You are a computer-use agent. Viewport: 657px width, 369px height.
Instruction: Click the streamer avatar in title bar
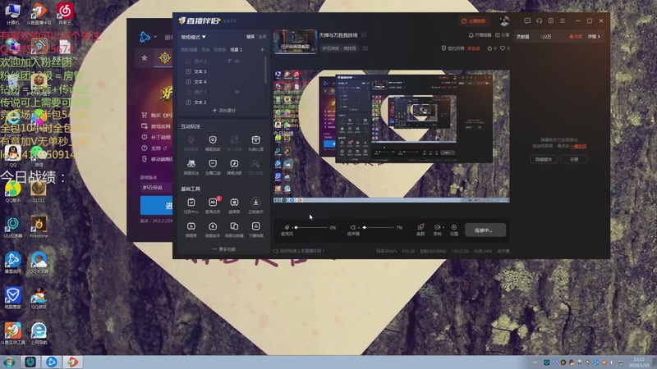pos(504,20)
